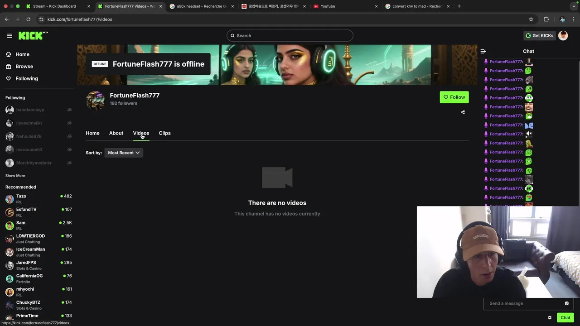580x326 pixels.
Task: Click inside the Search field
Action: [290, 36]
